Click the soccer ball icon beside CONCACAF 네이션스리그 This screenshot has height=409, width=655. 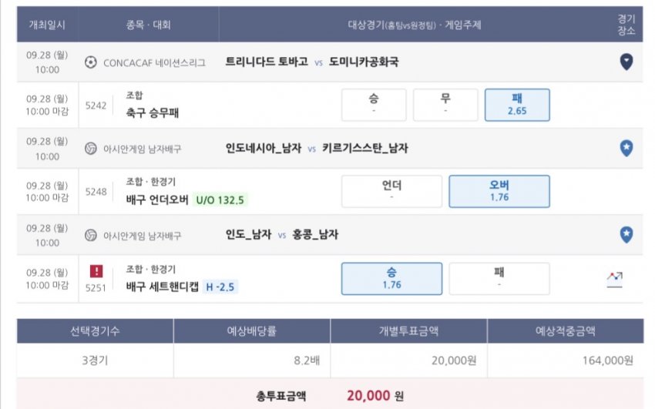90,62
